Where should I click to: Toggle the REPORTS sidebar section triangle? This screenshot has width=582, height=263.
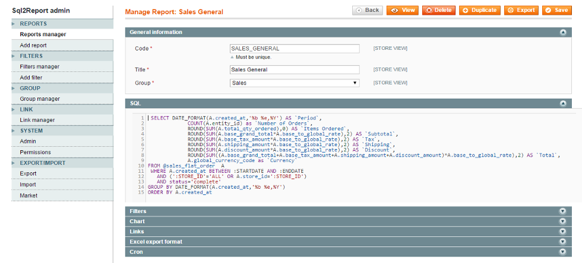pyautogui.click(x=14, y=24)
